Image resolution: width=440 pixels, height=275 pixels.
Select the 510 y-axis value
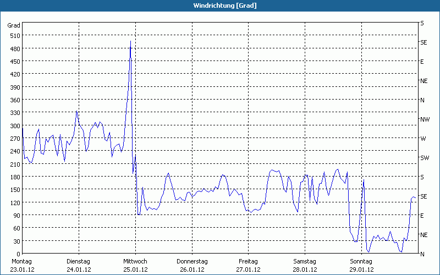[x=15, y=36]
